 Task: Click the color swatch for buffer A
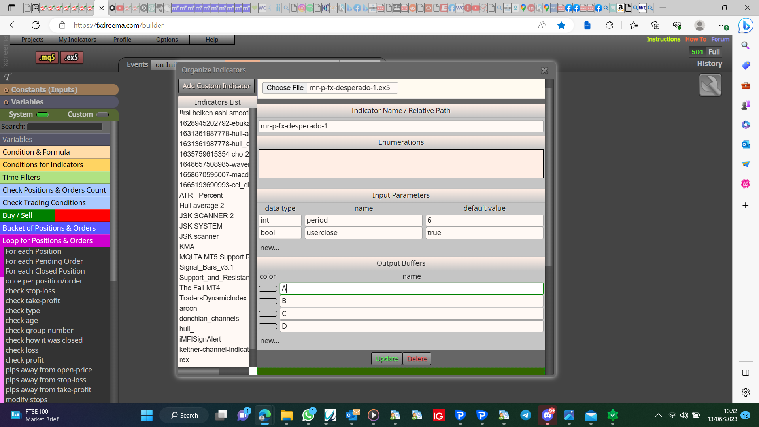point(268,289)
